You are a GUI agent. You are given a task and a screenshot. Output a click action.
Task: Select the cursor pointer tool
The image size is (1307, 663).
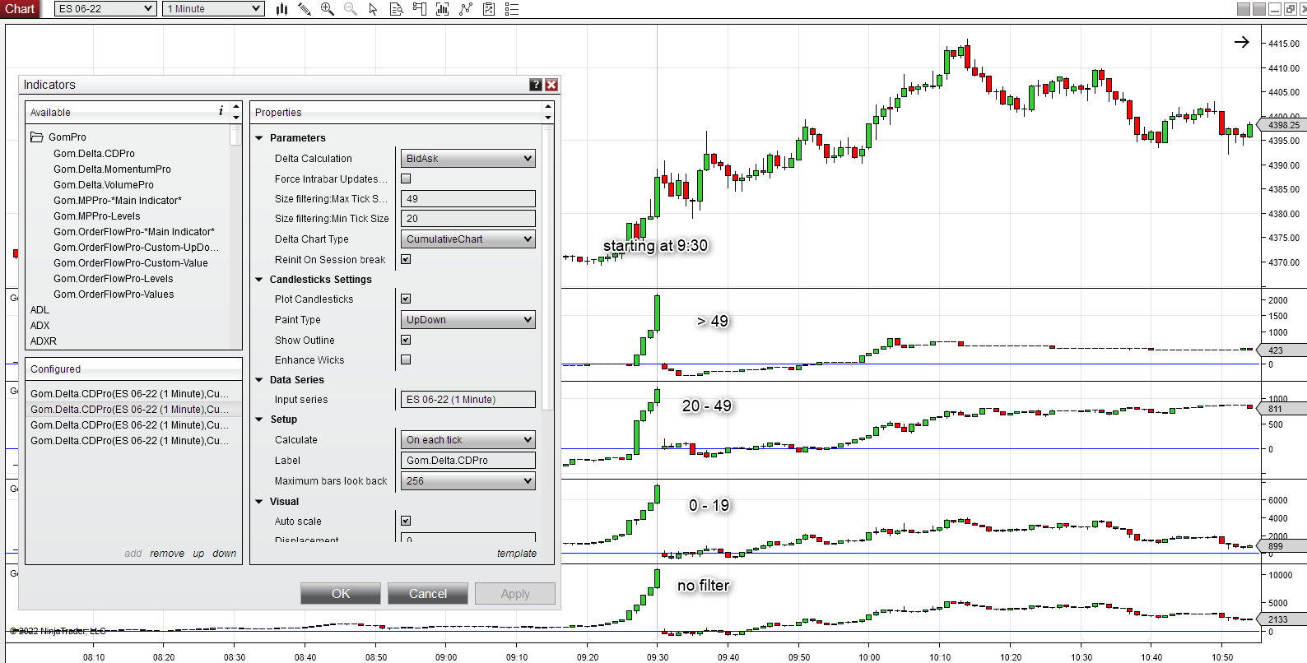(373, 9)
